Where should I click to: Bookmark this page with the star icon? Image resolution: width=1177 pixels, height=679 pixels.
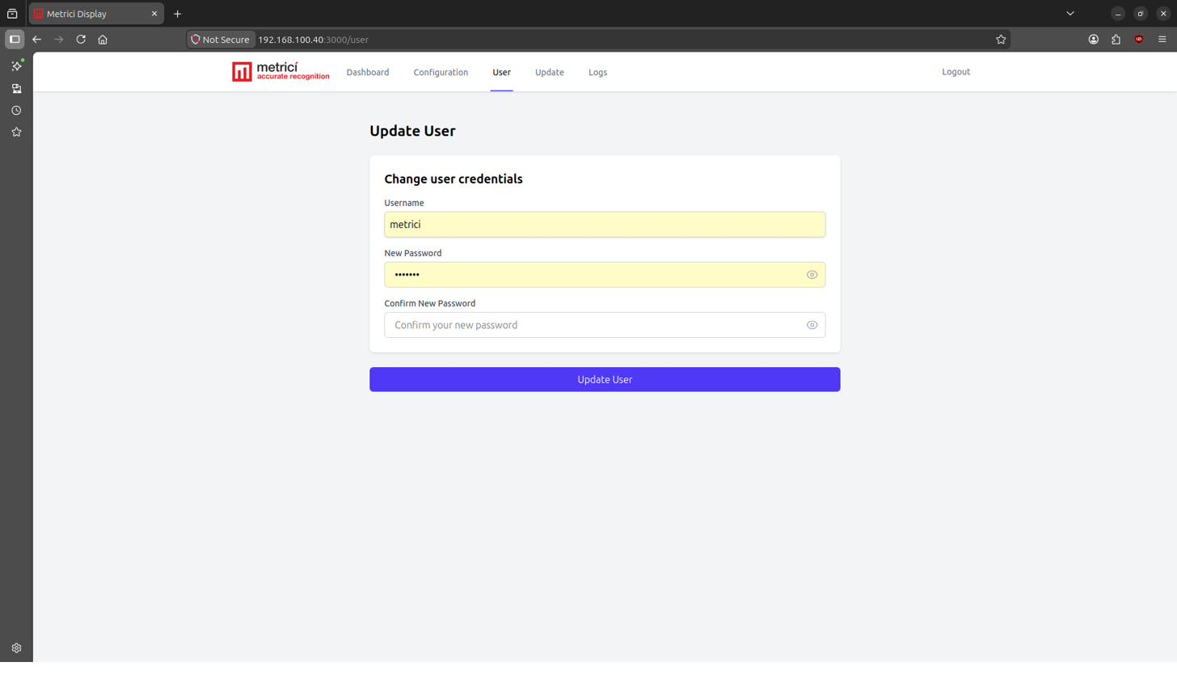pos(1001,40)
